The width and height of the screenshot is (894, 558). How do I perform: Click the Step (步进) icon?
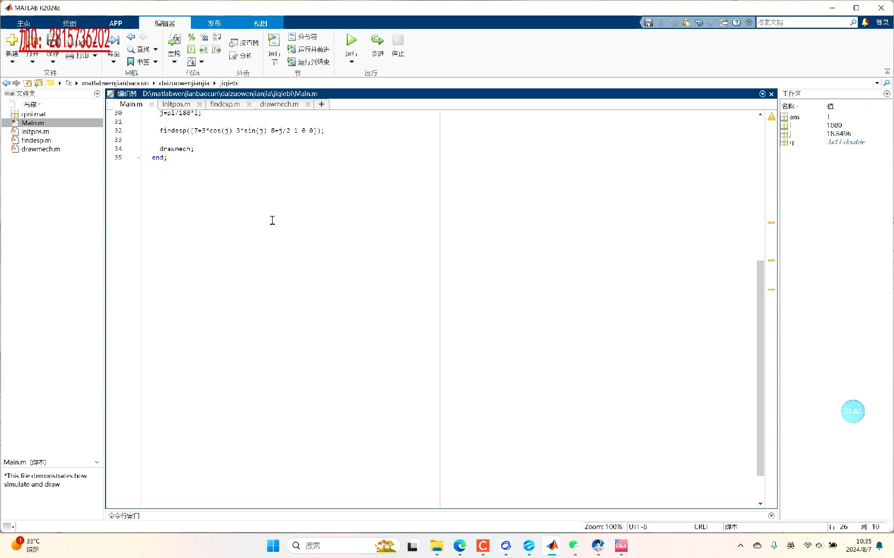coord(377,40)
